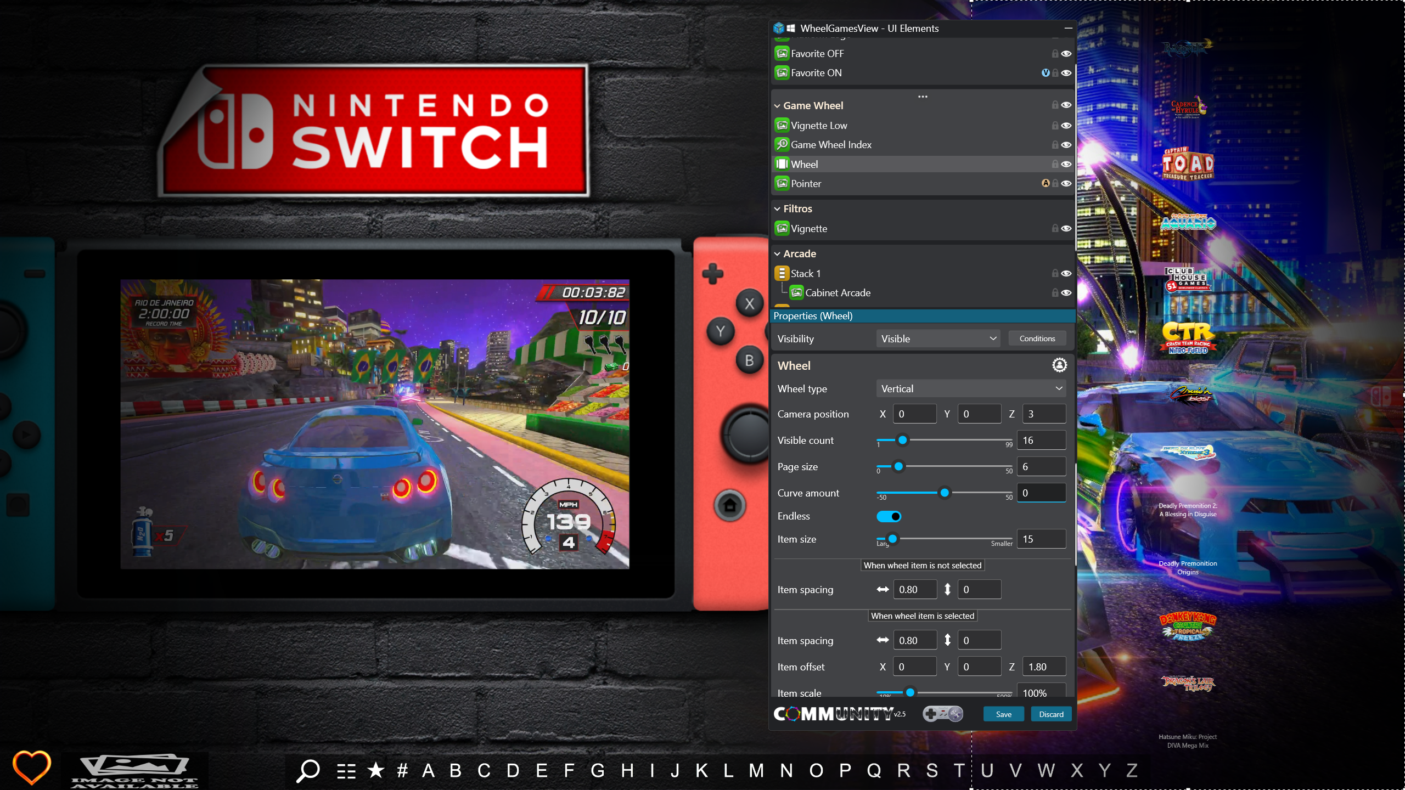Collapse the Game Wheel group

777,106
